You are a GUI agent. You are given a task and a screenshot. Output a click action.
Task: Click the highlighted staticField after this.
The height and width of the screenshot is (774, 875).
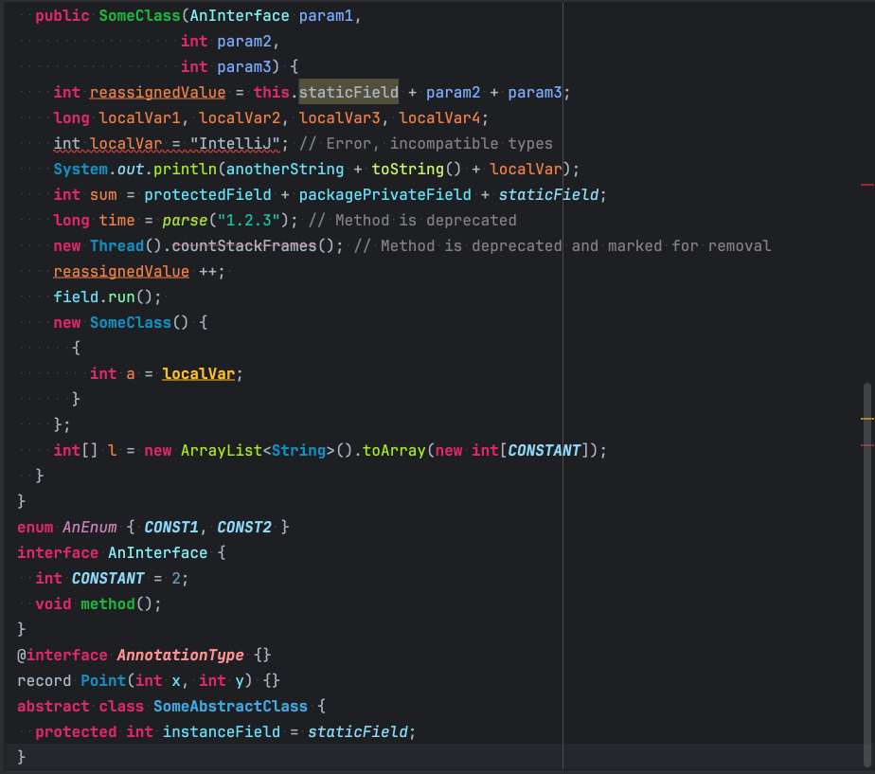click(348, 92)
